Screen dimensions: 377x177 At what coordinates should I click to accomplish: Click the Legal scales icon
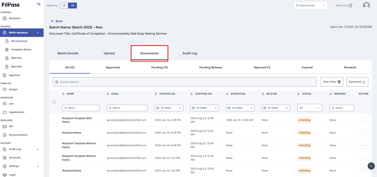pyautogui.click(x=5, y=175)
